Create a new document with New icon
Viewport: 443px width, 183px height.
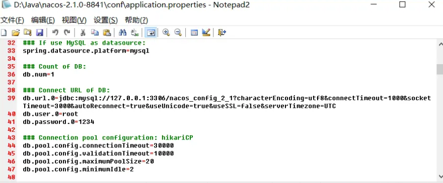pyautogui.click(x=4, y=33)
